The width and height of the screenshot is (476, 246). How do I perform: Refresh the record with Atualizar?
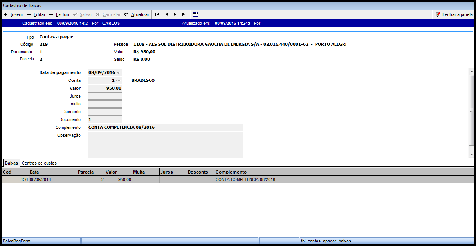point(137,14)
